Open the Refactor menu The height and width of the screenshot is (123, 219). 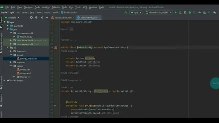click(56, 7)
